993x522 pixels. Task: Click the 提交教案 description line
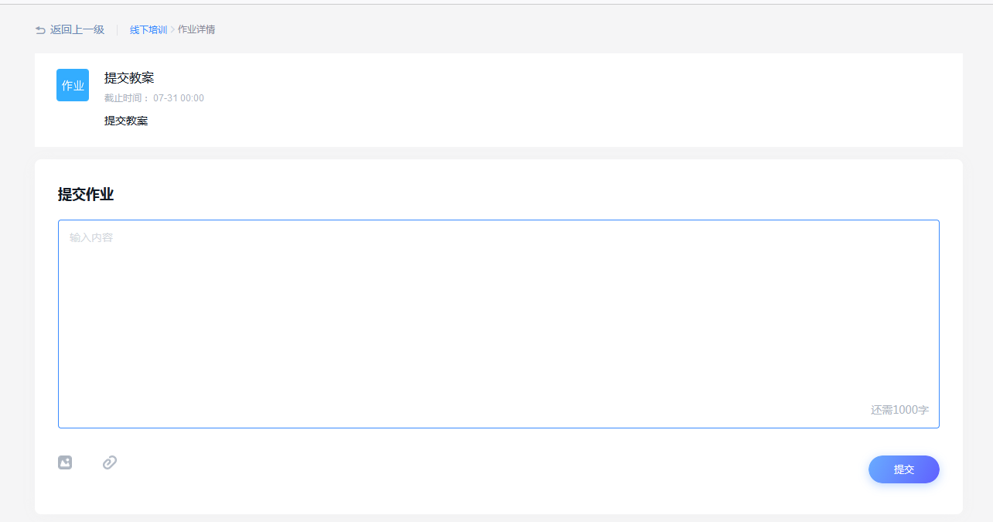click(x=126, y=121)
